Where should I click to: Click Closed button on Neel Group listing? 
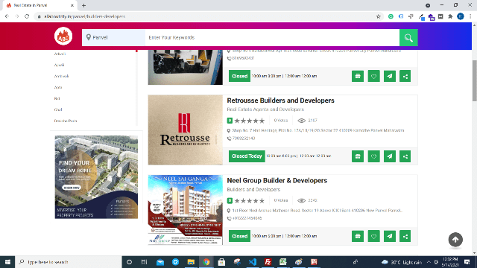239,236
